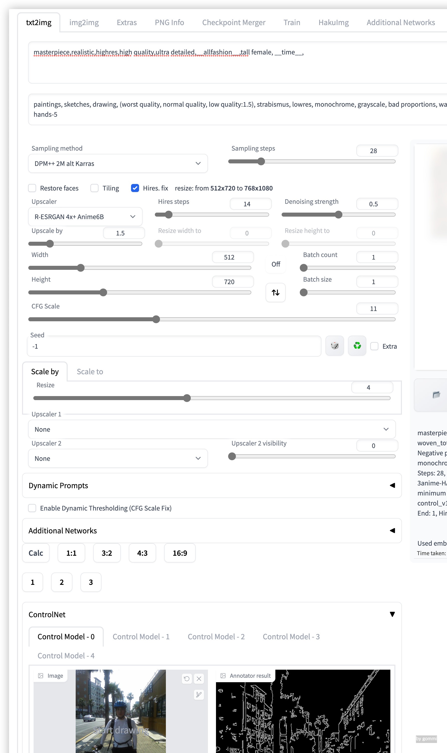Image resolution: width=447 pixels, height=753 pixels.
Task: Undo changes on the ControlNet image
Action: pos(187,678)
